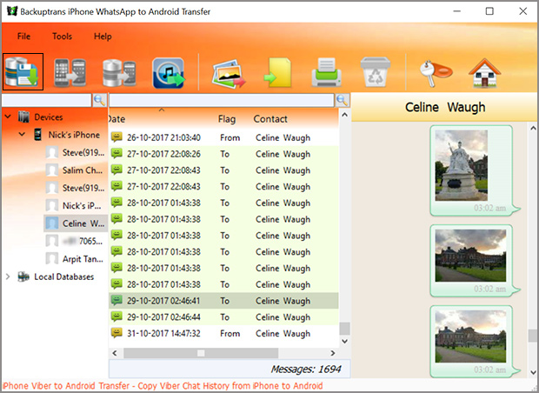
Task: Click the home page house icon
Action: pos(484,72)
